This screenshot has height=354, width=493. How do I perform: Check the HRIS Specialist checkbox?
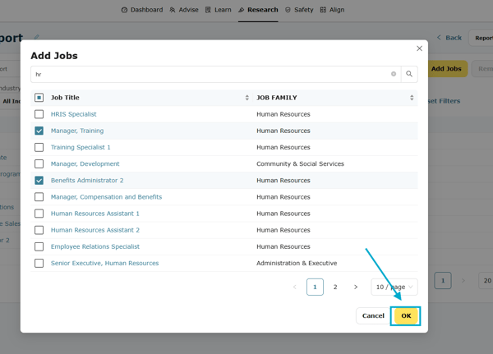39,114
